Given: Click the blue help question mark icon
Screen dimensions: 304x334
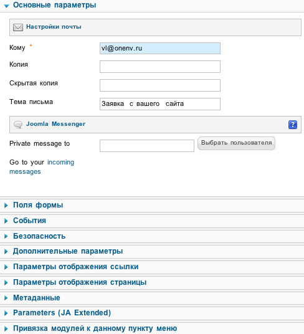Looking at the screenshot, I should 293,125.
